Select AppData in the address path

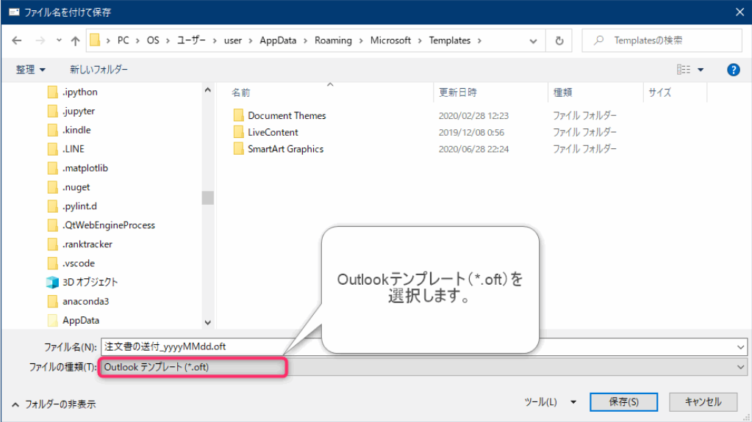[278, 40]
